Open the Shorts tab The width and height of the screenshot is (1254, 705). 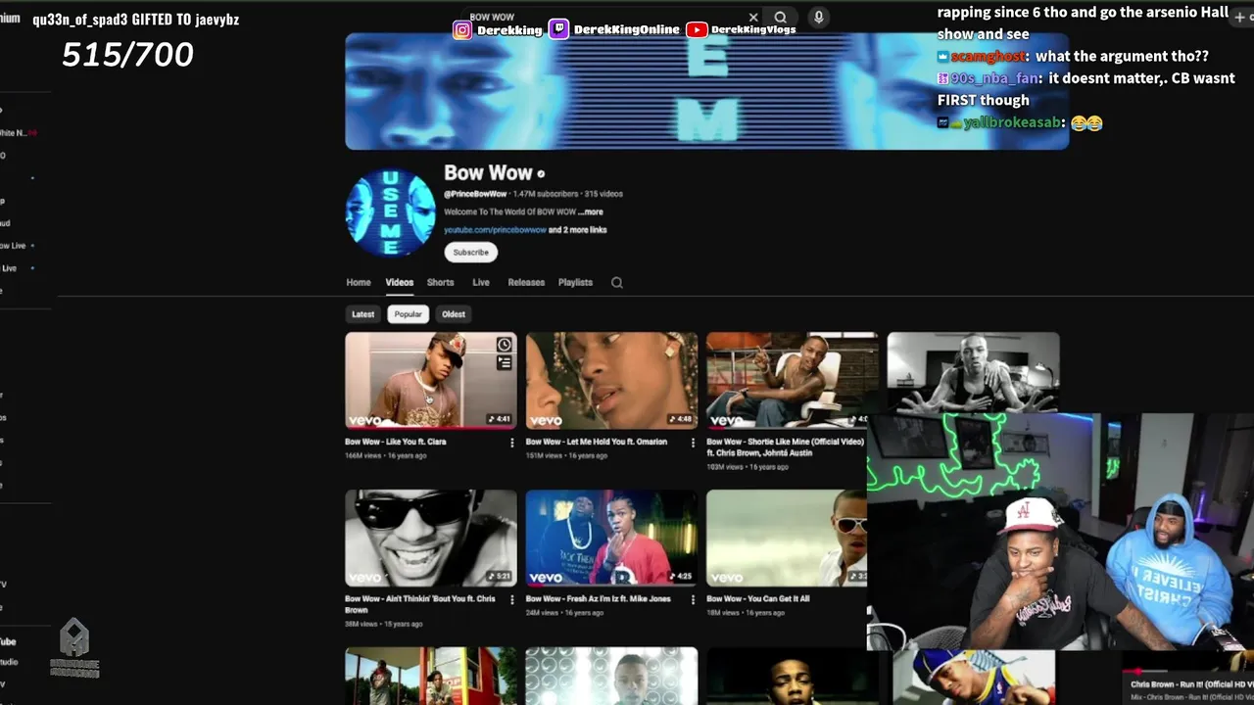(440, 282)
